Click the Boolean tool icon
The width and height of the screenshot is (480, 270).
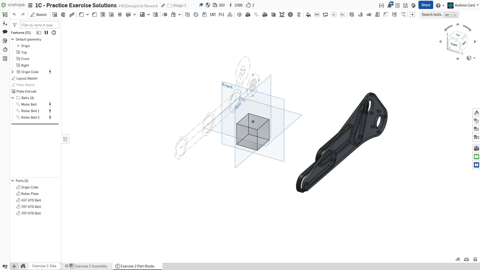coord(165,15)
